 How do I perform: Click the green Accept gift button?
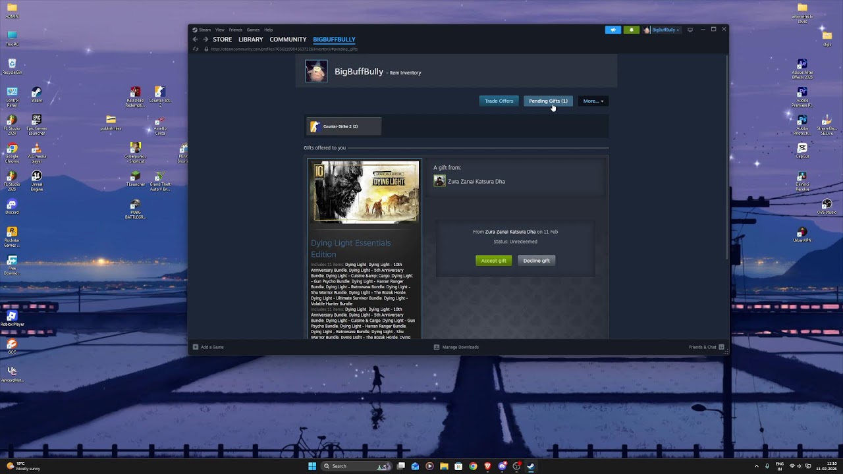pyautogui.click(x=493, y=261)
